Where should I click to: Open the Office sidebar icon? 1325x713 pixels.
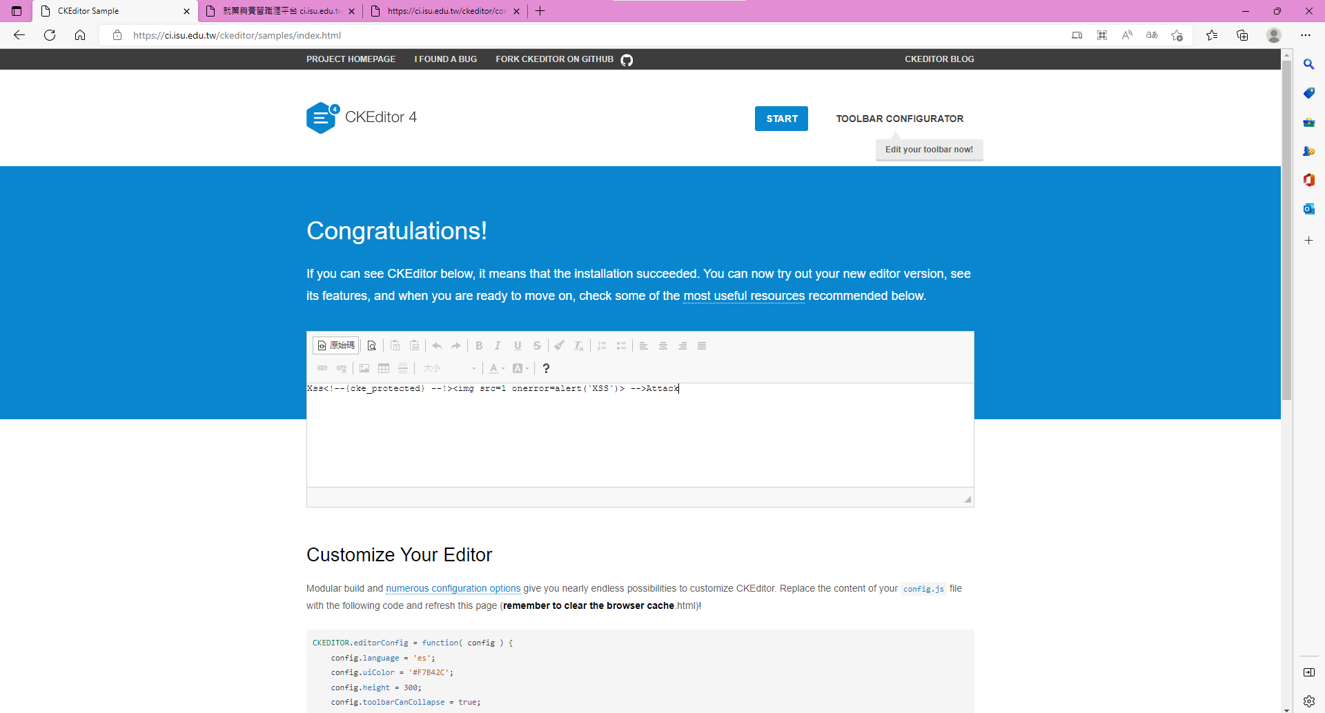(x=1309, y=180)
